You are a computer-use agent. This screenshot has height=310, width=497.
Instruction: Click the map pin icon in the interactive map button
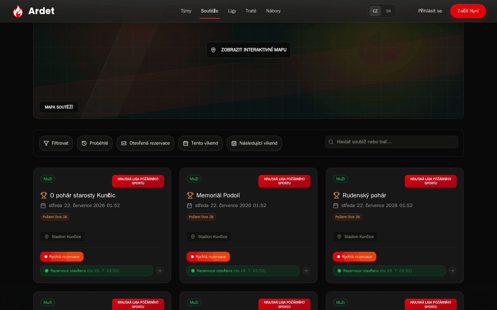coord(213,50)
